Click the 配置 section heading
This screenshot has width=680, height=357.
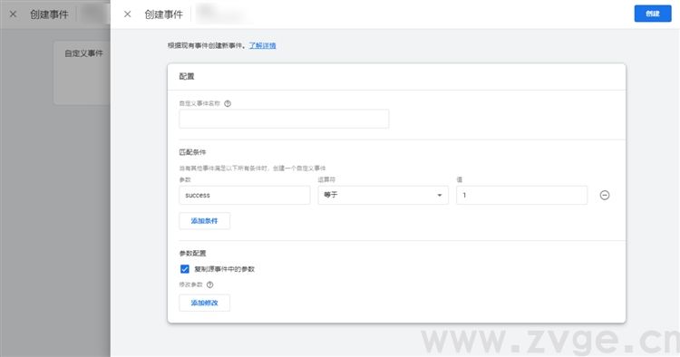(x=187, y=76)
